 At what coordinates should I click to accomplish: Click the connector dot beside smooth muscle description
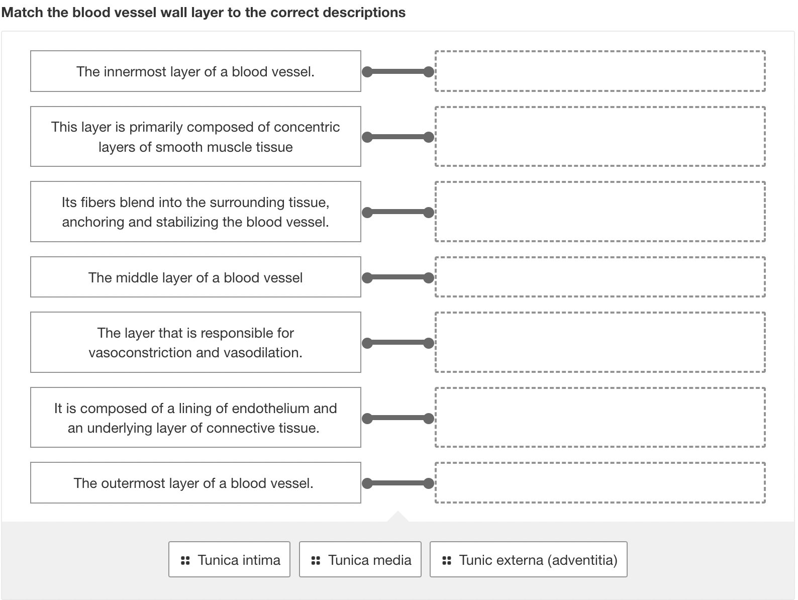click(x=367, y=136)
